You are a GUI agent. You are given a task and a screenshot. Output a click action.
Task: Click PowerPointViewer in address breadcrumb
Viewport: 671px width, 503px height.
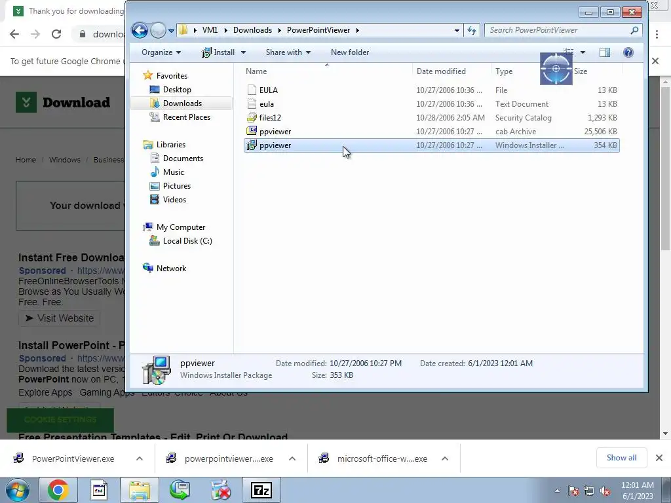[x=318, y=30]
